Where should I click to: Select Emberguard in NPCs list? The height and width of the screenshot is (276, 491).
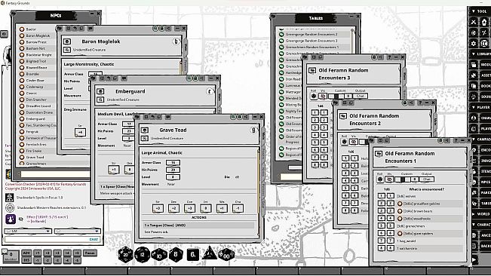point(35,119)
